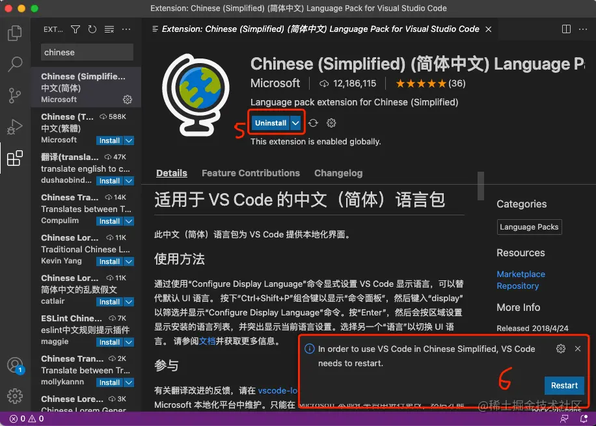Install mollykannn's Chinese Translation extension
This screenshot has width=596, height=426.
pyautogui.click(x=109, y=382)
